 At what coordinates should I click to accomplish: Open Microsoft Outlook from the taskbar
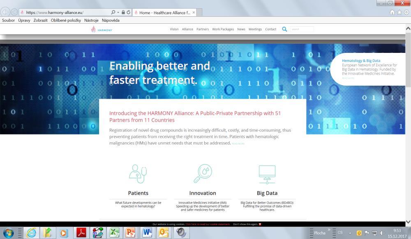tap(164, 233)
